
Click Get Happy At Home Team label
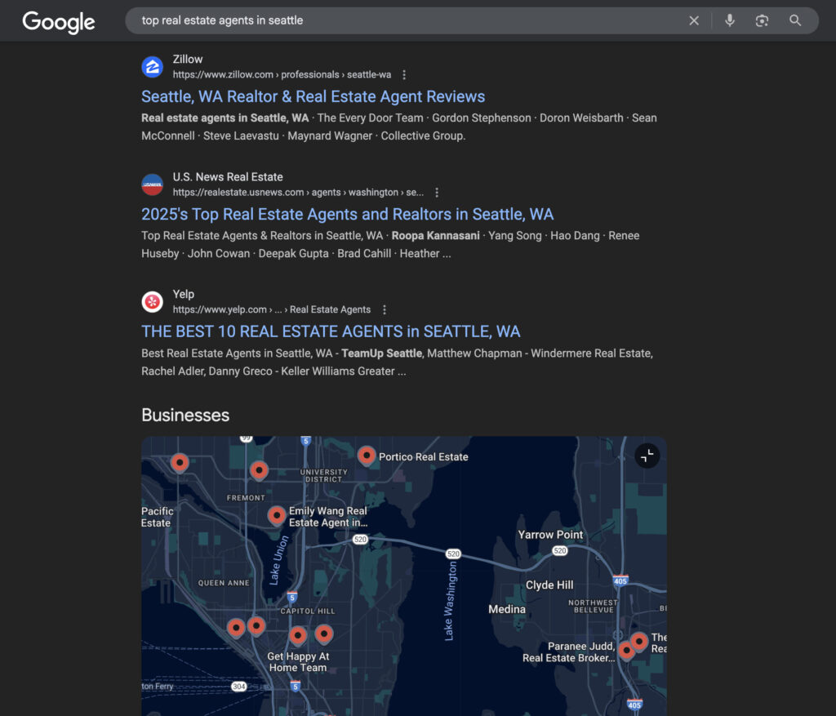coord(298,662)
